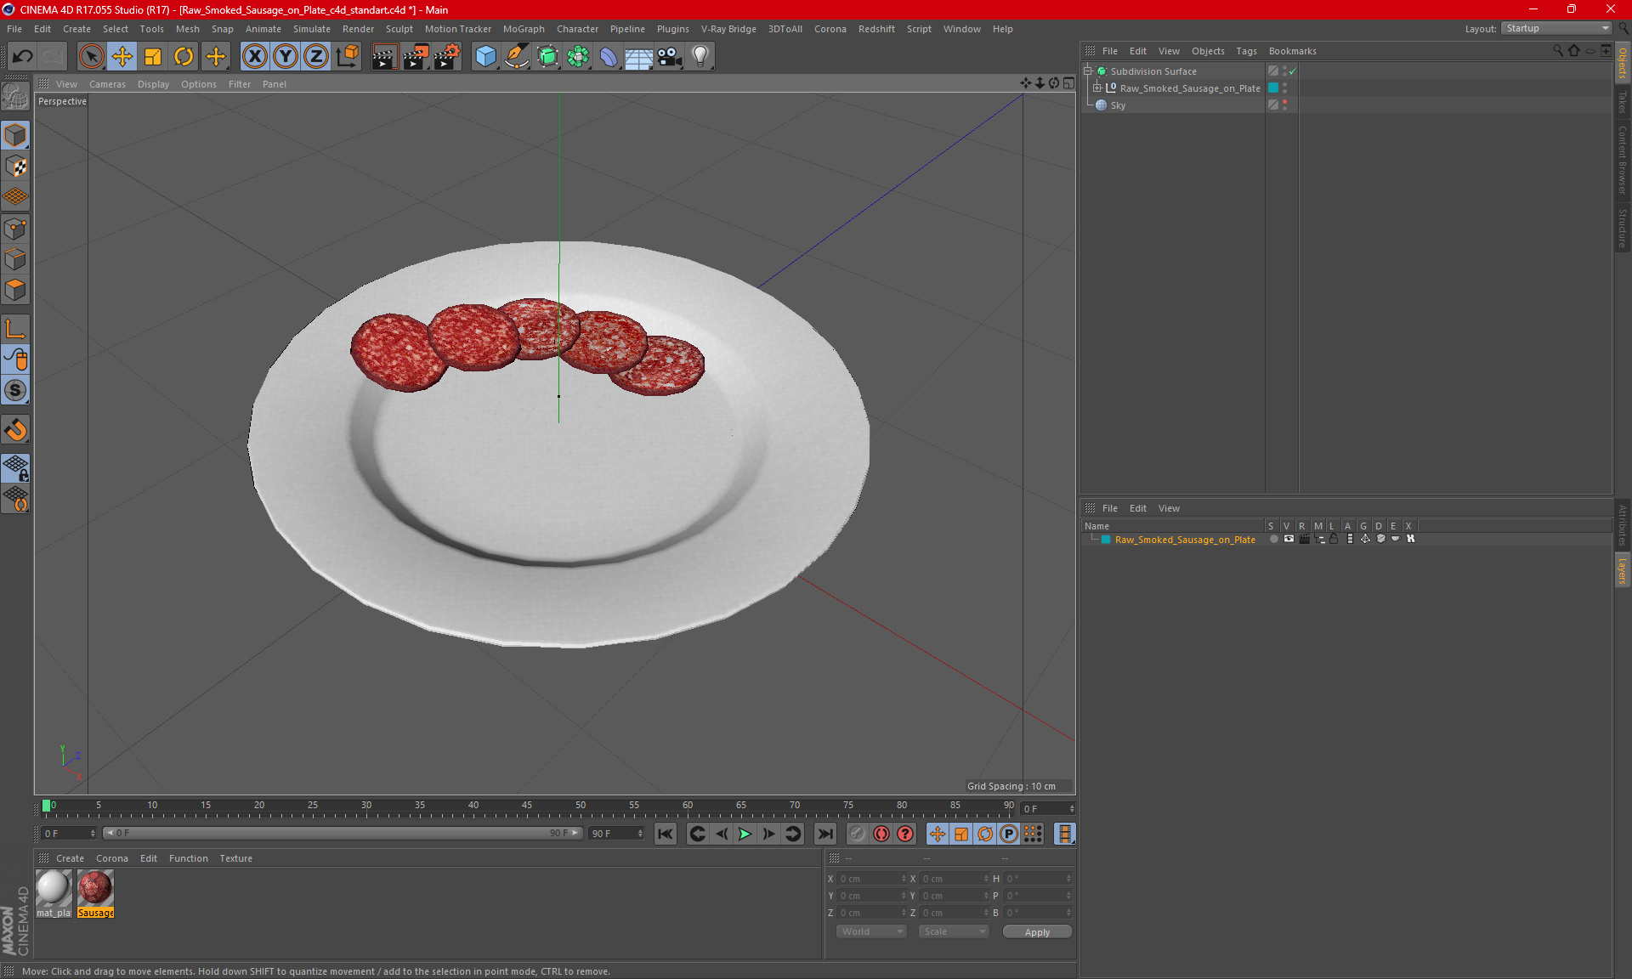Switch to the Takes side tab
The width and height of the screenshot is (1632, 979).
click(x=1622, y=102)
